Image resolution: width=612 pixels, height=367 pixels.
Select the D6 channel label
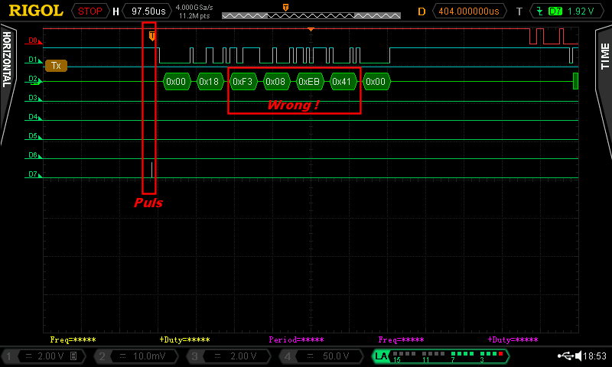pos(33,155)
